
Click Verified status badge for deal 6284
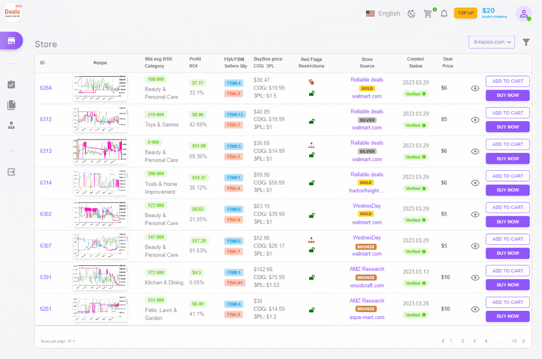point(416,94)
